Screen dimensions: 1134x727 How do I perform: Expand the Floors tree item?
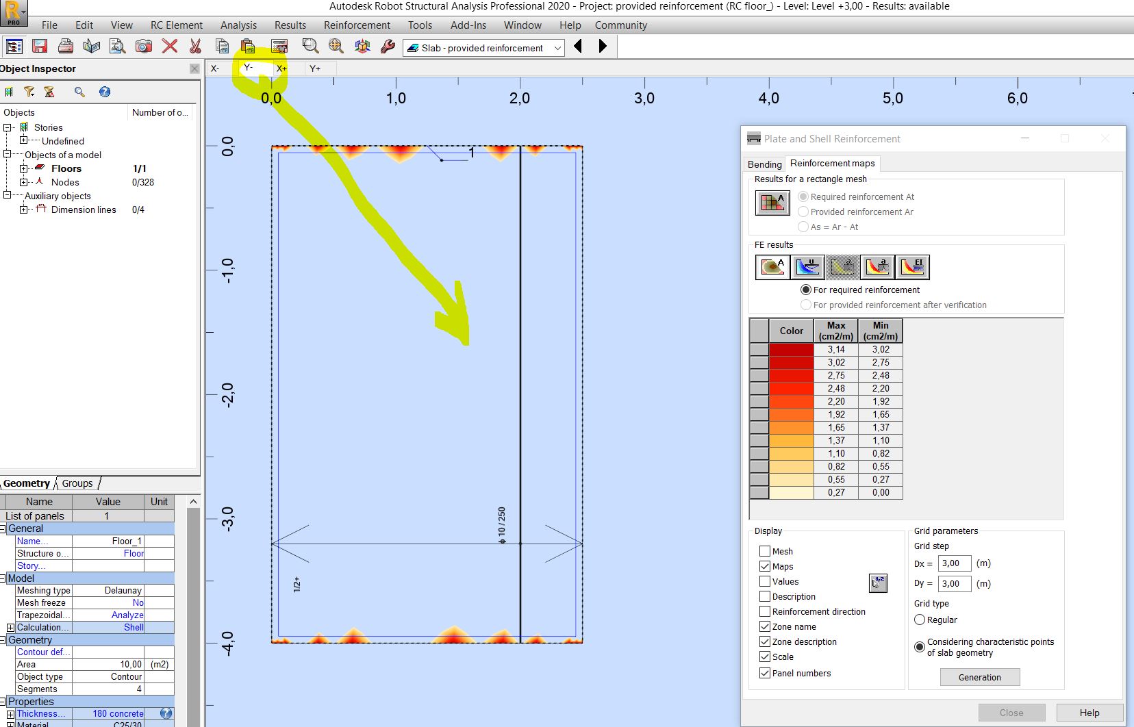point(23,168)
